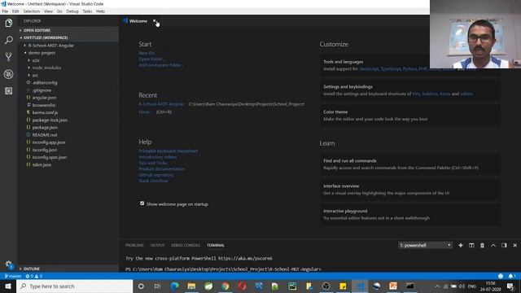
Task: Switch to the Problems panel tab
Action: pos(134,245)
